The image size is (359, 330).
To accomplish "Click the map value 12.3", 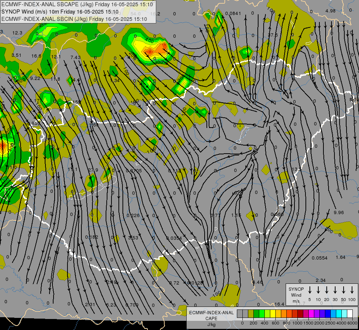I will coord(17,33).
